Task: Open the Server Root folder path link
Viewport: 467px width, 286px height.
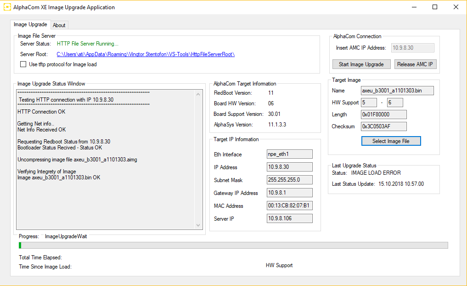Action: point(146,54)
